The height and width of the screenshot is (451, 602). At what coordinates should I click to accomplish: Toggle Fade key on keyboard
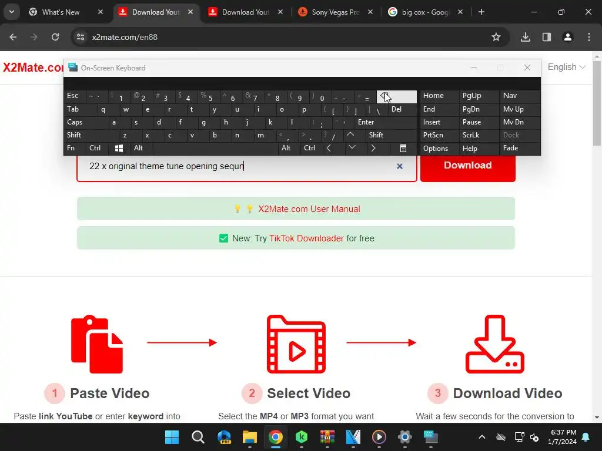point(520,148)
